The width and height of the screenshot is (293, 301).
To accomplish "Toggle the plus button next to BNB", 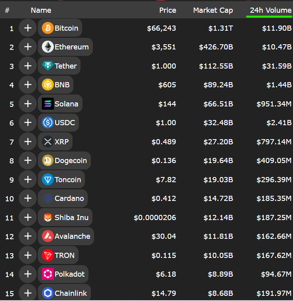I will click(x=28, y=85).
